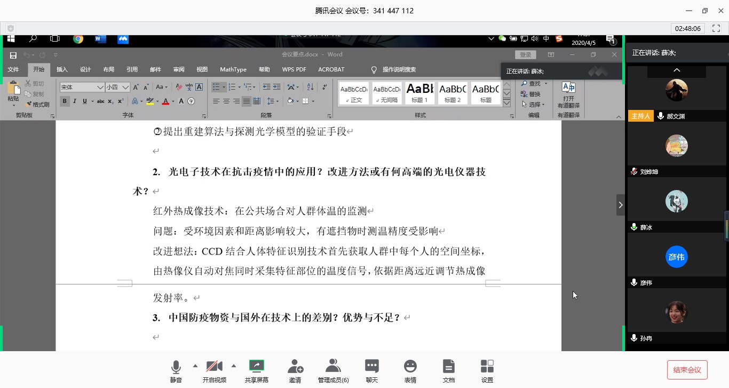Open the 聊天 chat panel
This screenshot has width=729, height=388.
point(371,370)
